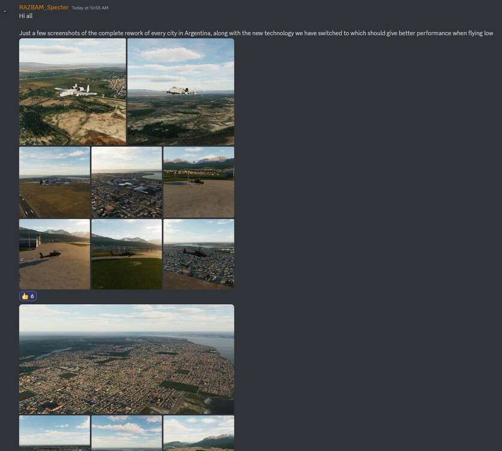The height and width of the screenshot is (451, 502).
Task: Open the bottom-row middle clouds image
Action: tap(126, 433)
